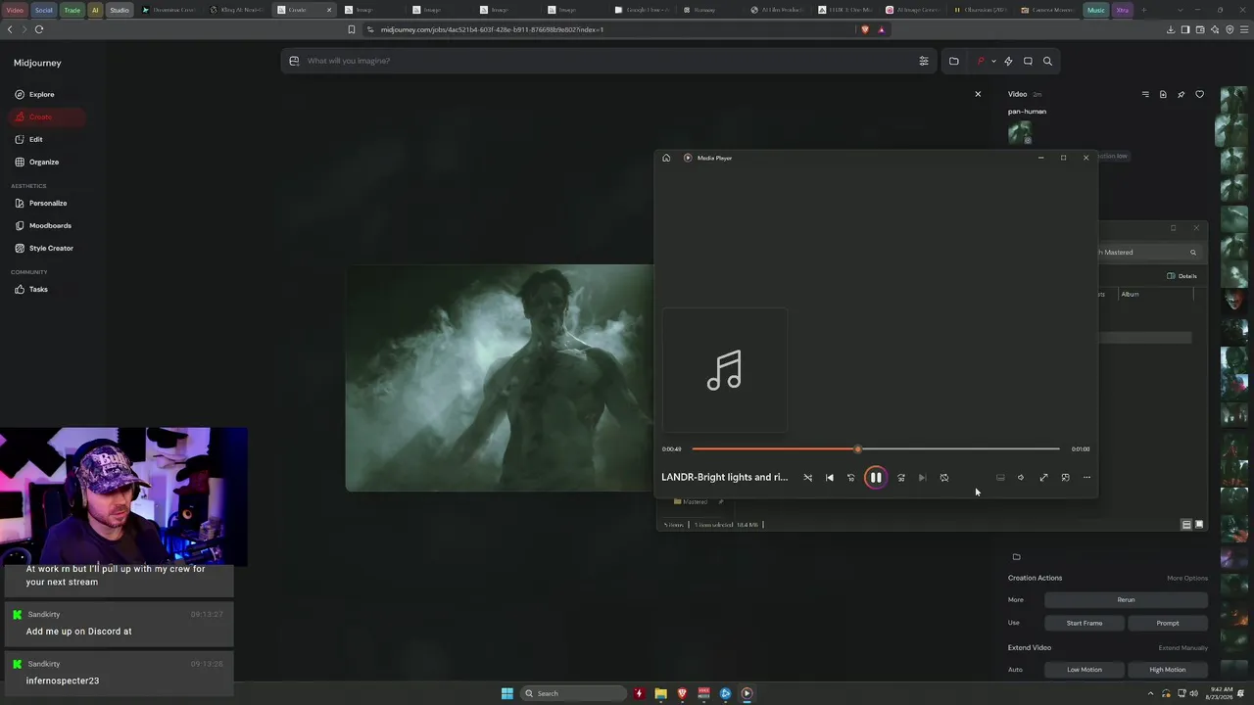The image size is (1254, 705).
Task: Skip forward 30 seconds in Media Player
Action: [x=901, y=478]
